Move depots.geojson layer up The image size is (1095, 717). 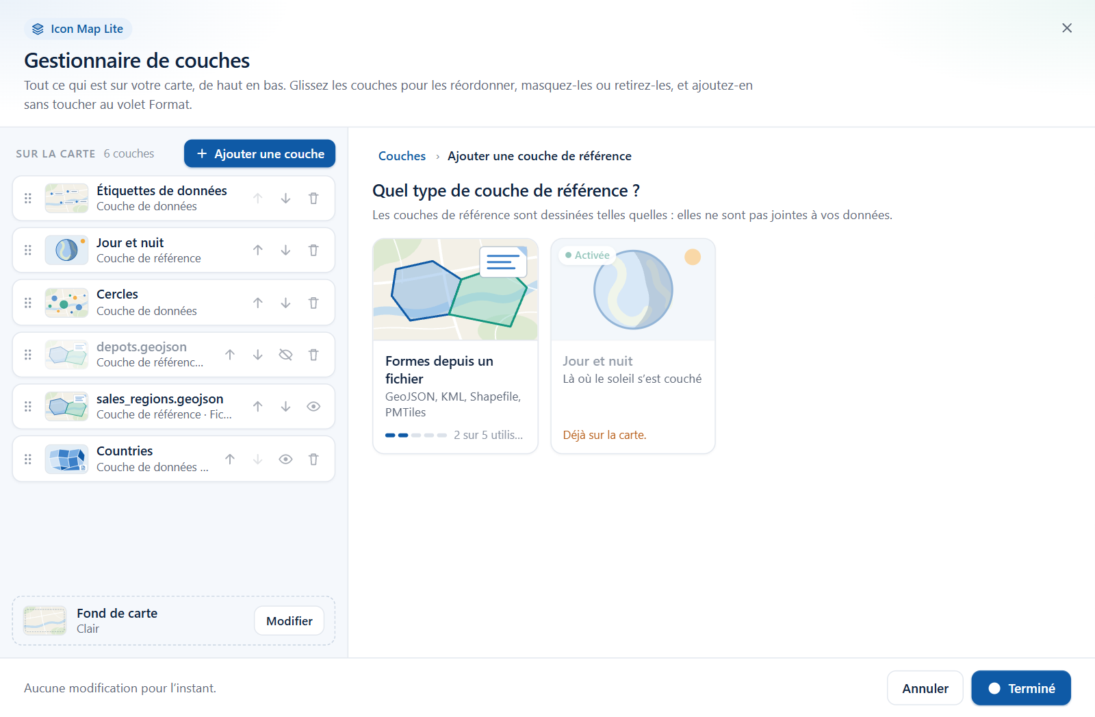[x=230, y=355]
